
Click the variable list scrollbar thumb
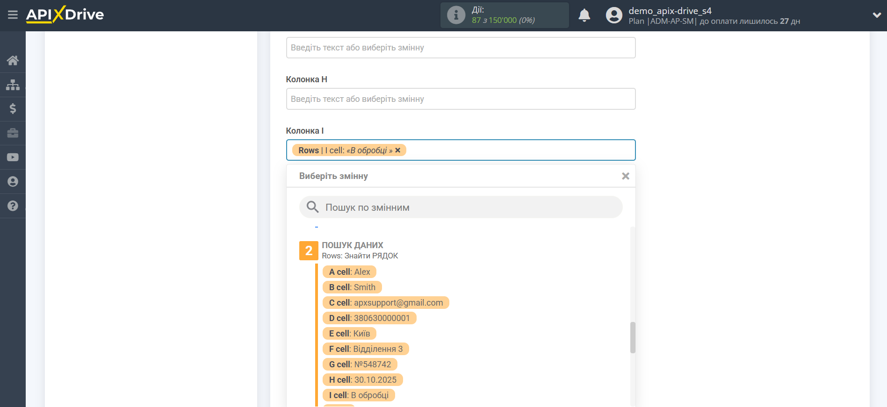633,337
